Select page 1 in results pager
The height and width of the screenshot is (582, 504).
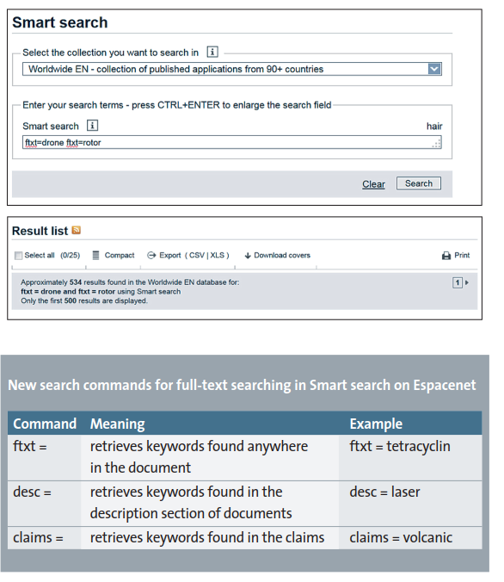[x=458, y=282]
